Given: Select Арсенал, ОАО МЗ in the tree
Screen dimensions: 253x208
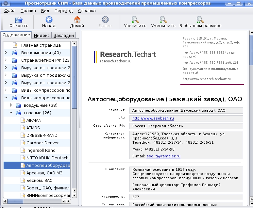Looking at the screenshot, I should pos(44,173).
